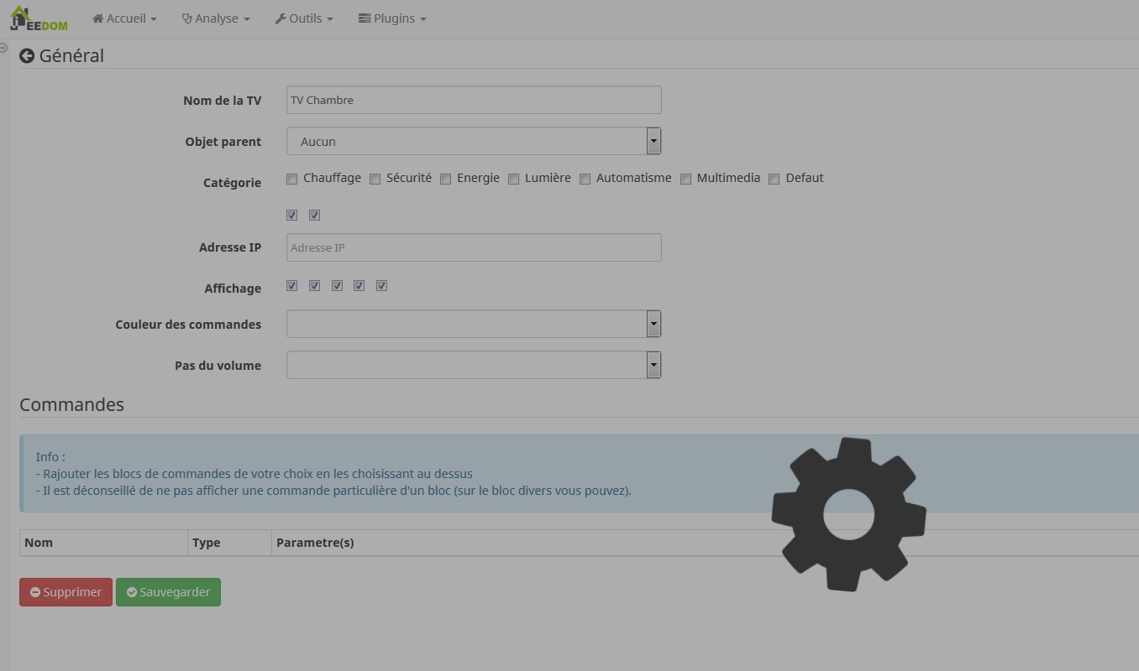1139x671 pixels.
Task: Click the 'Info :' text in the blue box
Action: 50,457
